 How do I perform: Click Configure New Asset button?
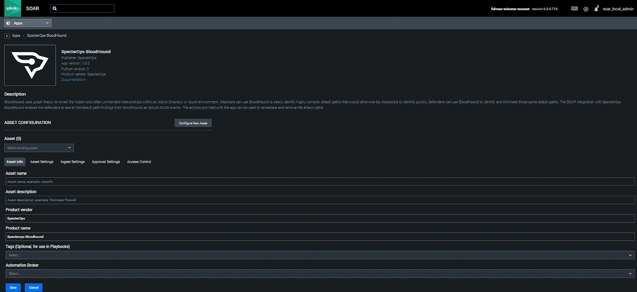pyautogui.click(x=193, y=123)
